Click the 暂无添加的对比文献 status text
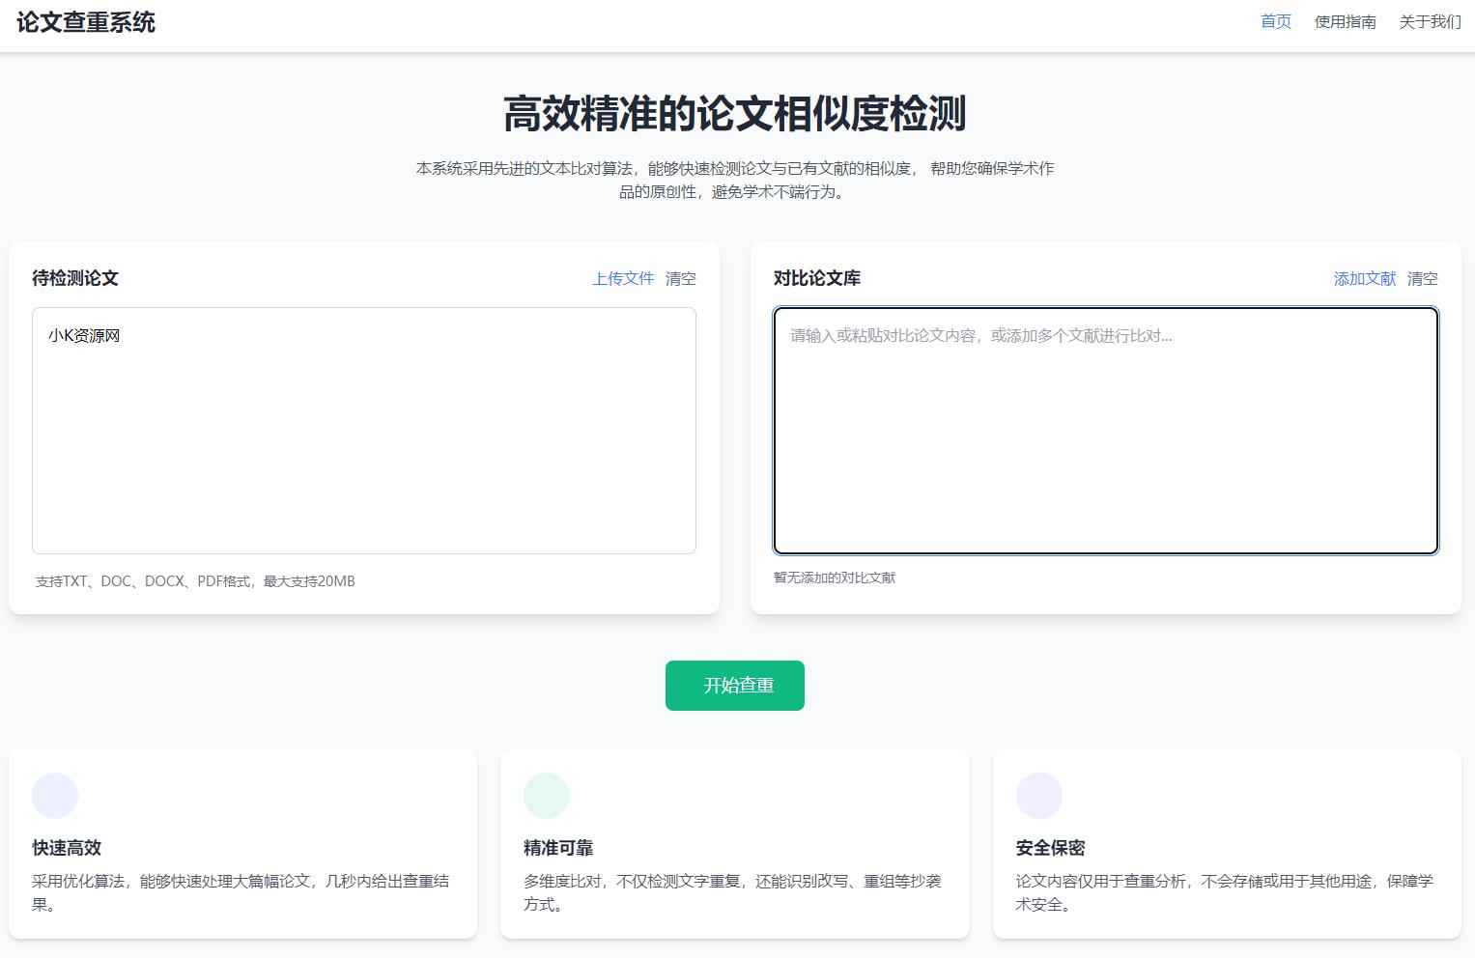The image size is (1475, 958). [x=834, y=578]
